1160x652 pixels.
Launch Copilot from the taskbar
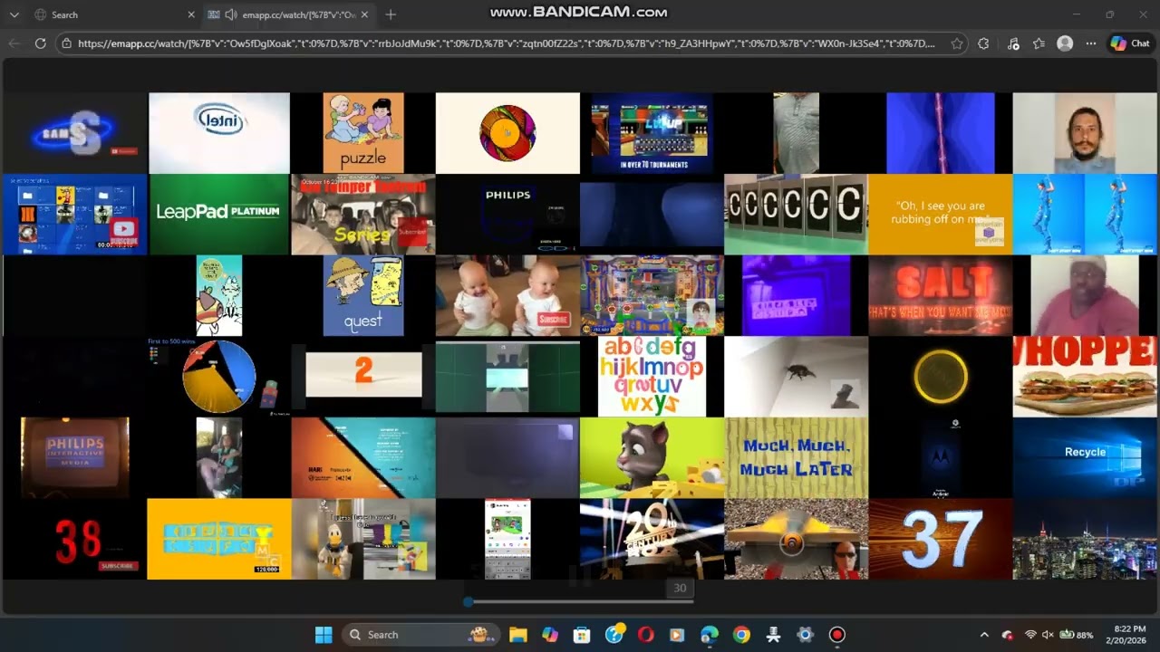pos(550,635)
